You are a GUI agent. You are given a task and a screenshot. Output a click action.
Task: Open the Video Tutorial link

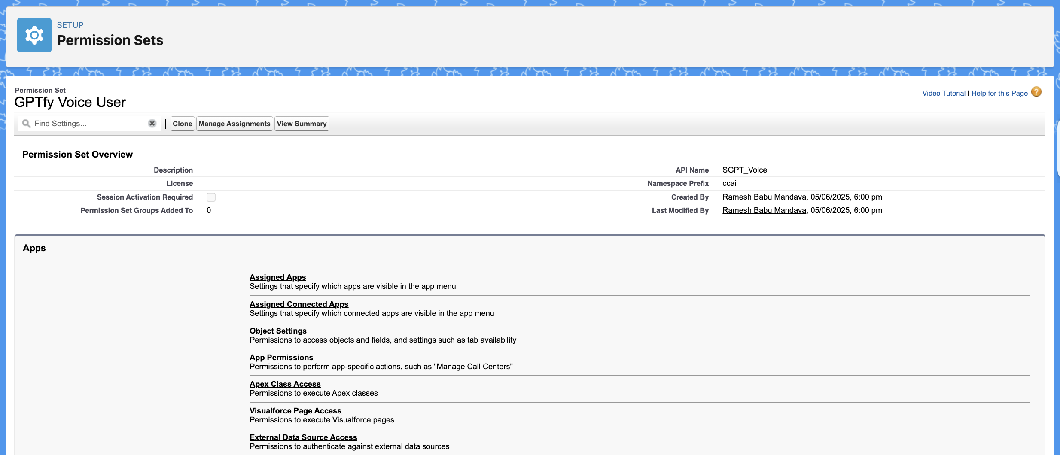click(x=944, y=94)
